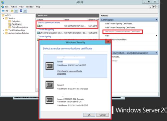This screenshot has height=121, width=167.
Task: Select the certificate valid 5/4/2015 to 5/4/2017
Action: coord(75,66)
